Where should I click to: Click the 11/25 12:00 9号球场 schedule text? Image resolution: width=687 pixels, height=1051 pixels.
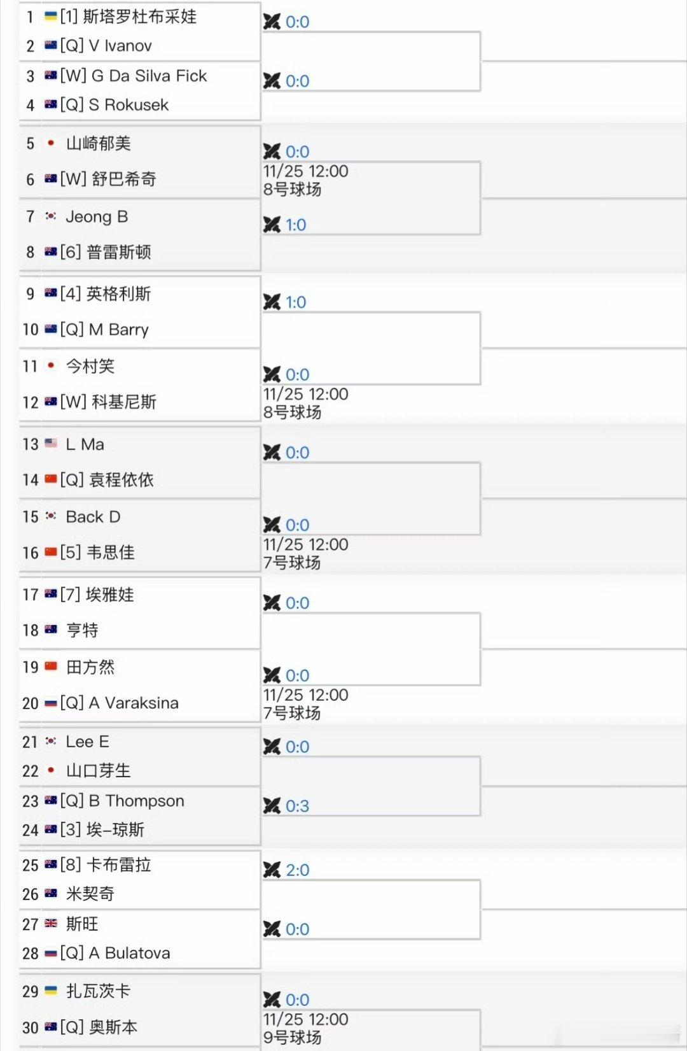click(x=305, y=1028)
